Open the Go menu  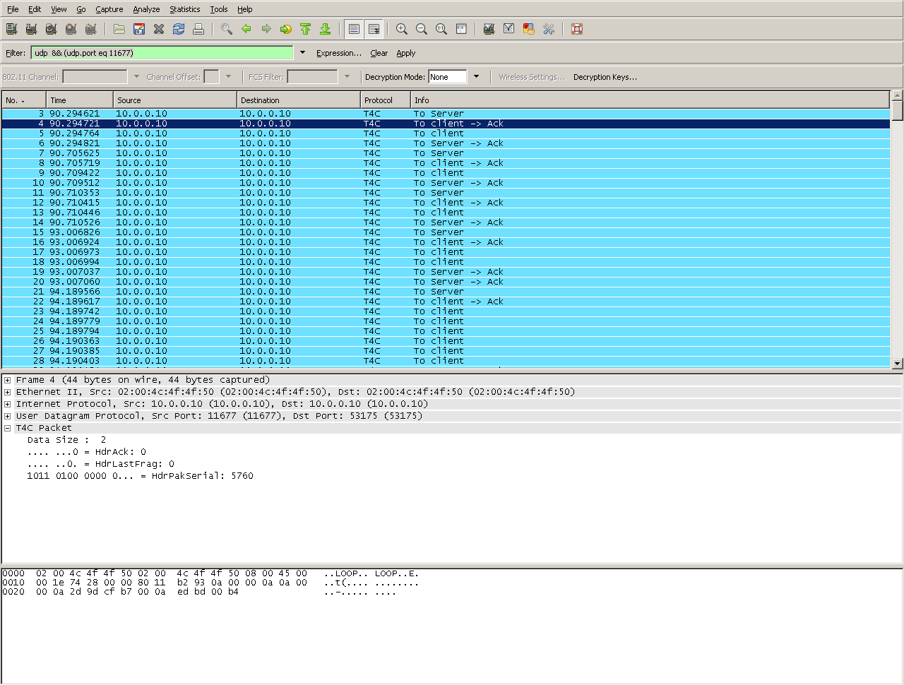(81, 9)
